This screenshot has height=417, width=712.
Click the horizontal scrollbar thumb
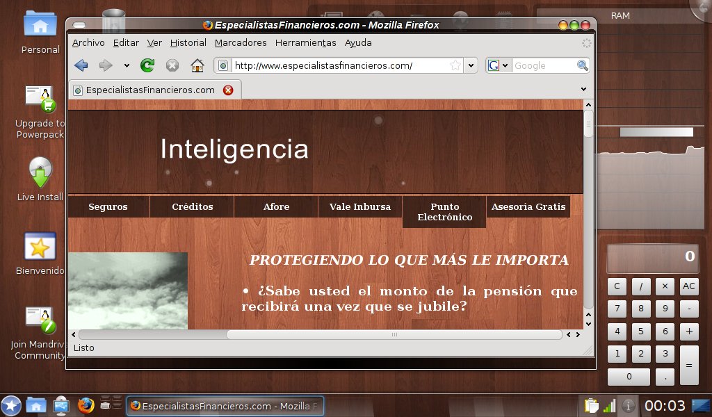394,334
